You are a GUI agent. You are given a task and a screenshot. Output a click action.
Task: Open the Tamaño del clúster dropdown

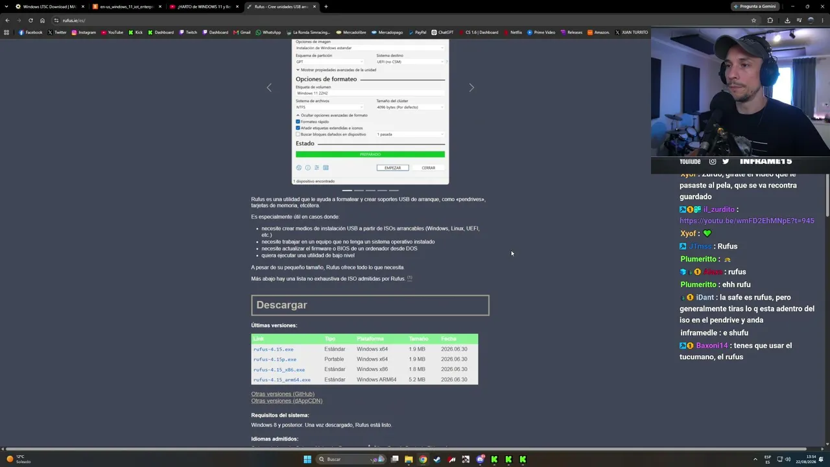tap(410, 107)
